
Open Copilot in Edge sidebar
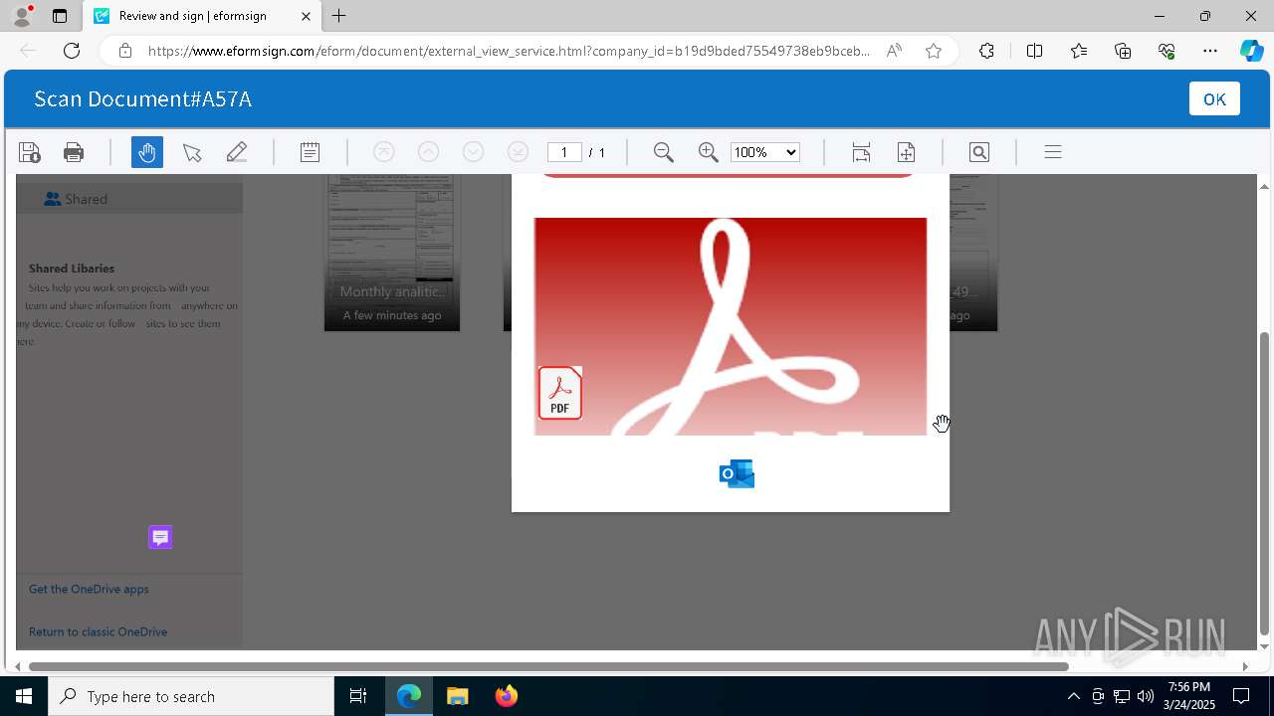[1251, 51]
